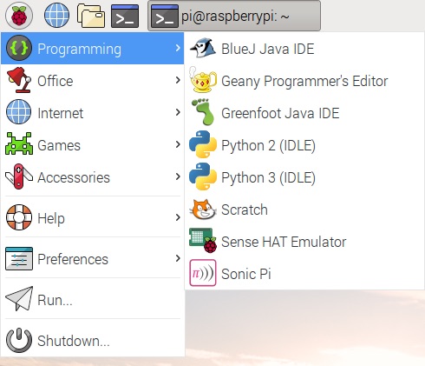Click the Shutdown power icon
The width and height of the screenshot is (425, 366).
pos(19,340)
